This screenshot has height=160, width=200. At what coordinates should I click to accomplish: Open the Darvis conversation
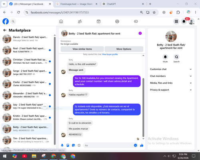(x=27, y=39)
